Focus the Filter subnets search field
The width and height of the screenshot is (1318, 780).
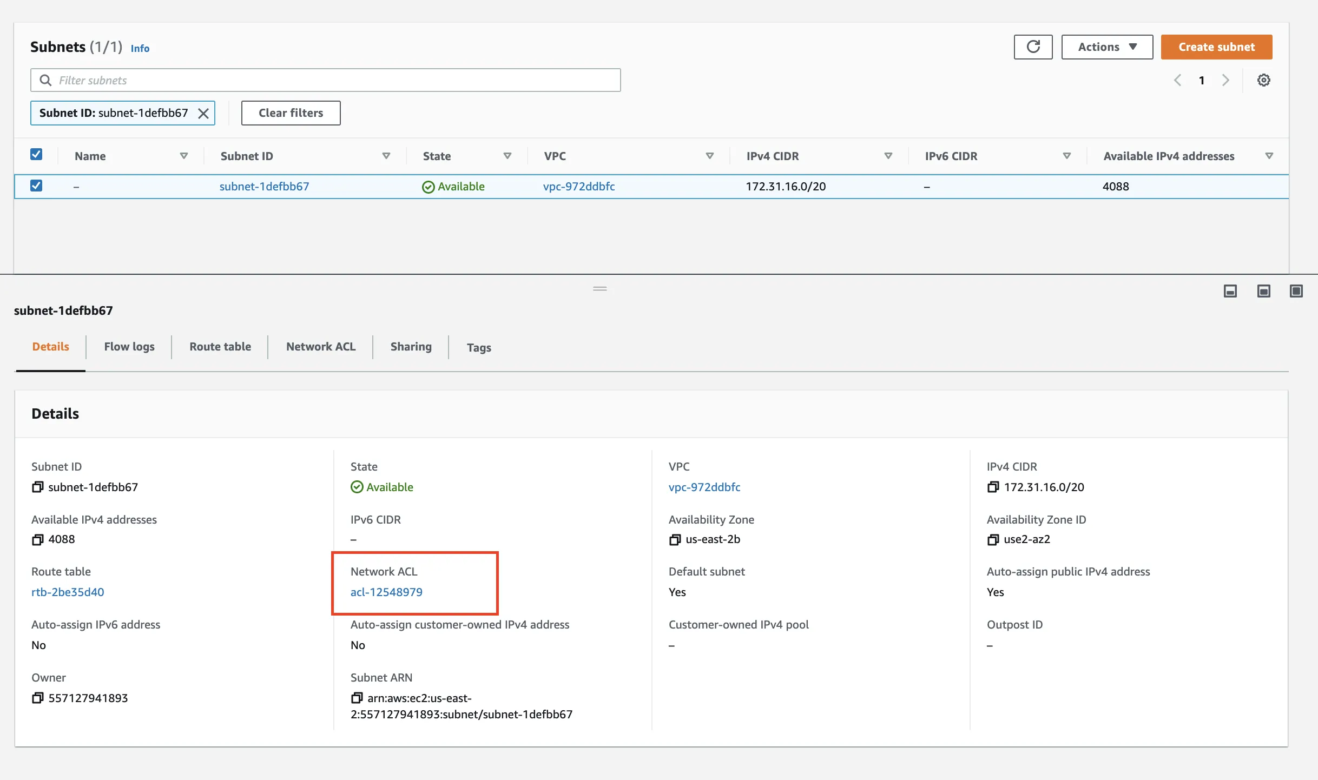click(325, 81)
